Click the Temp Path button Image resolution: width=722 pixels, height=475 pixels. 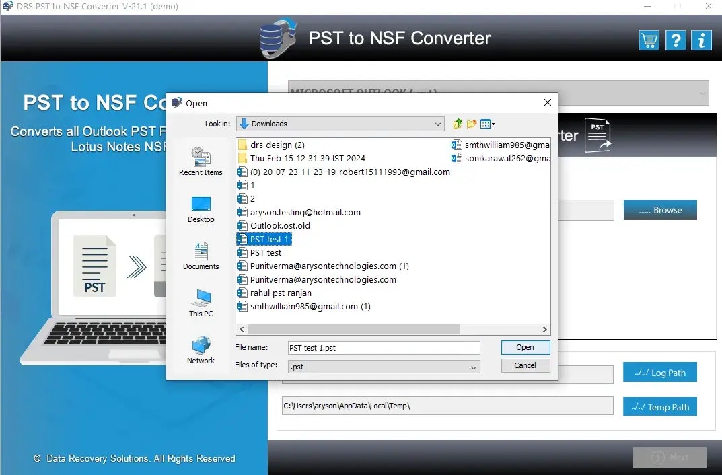point(660,407)
